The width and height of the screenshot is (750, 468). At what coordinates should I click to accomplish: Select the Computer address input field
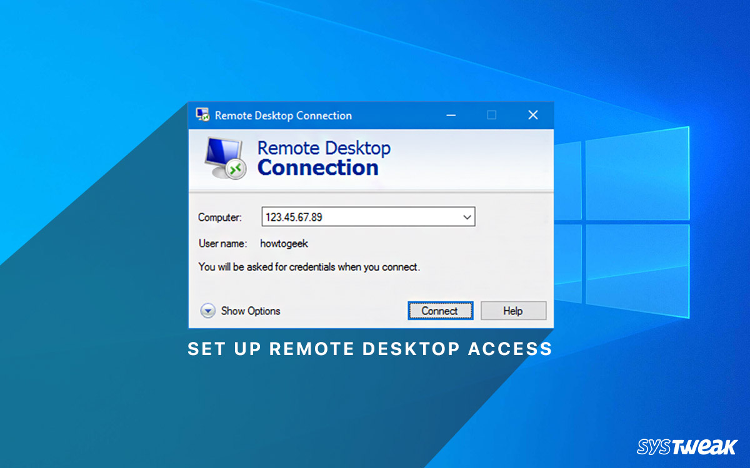[356, 217]
